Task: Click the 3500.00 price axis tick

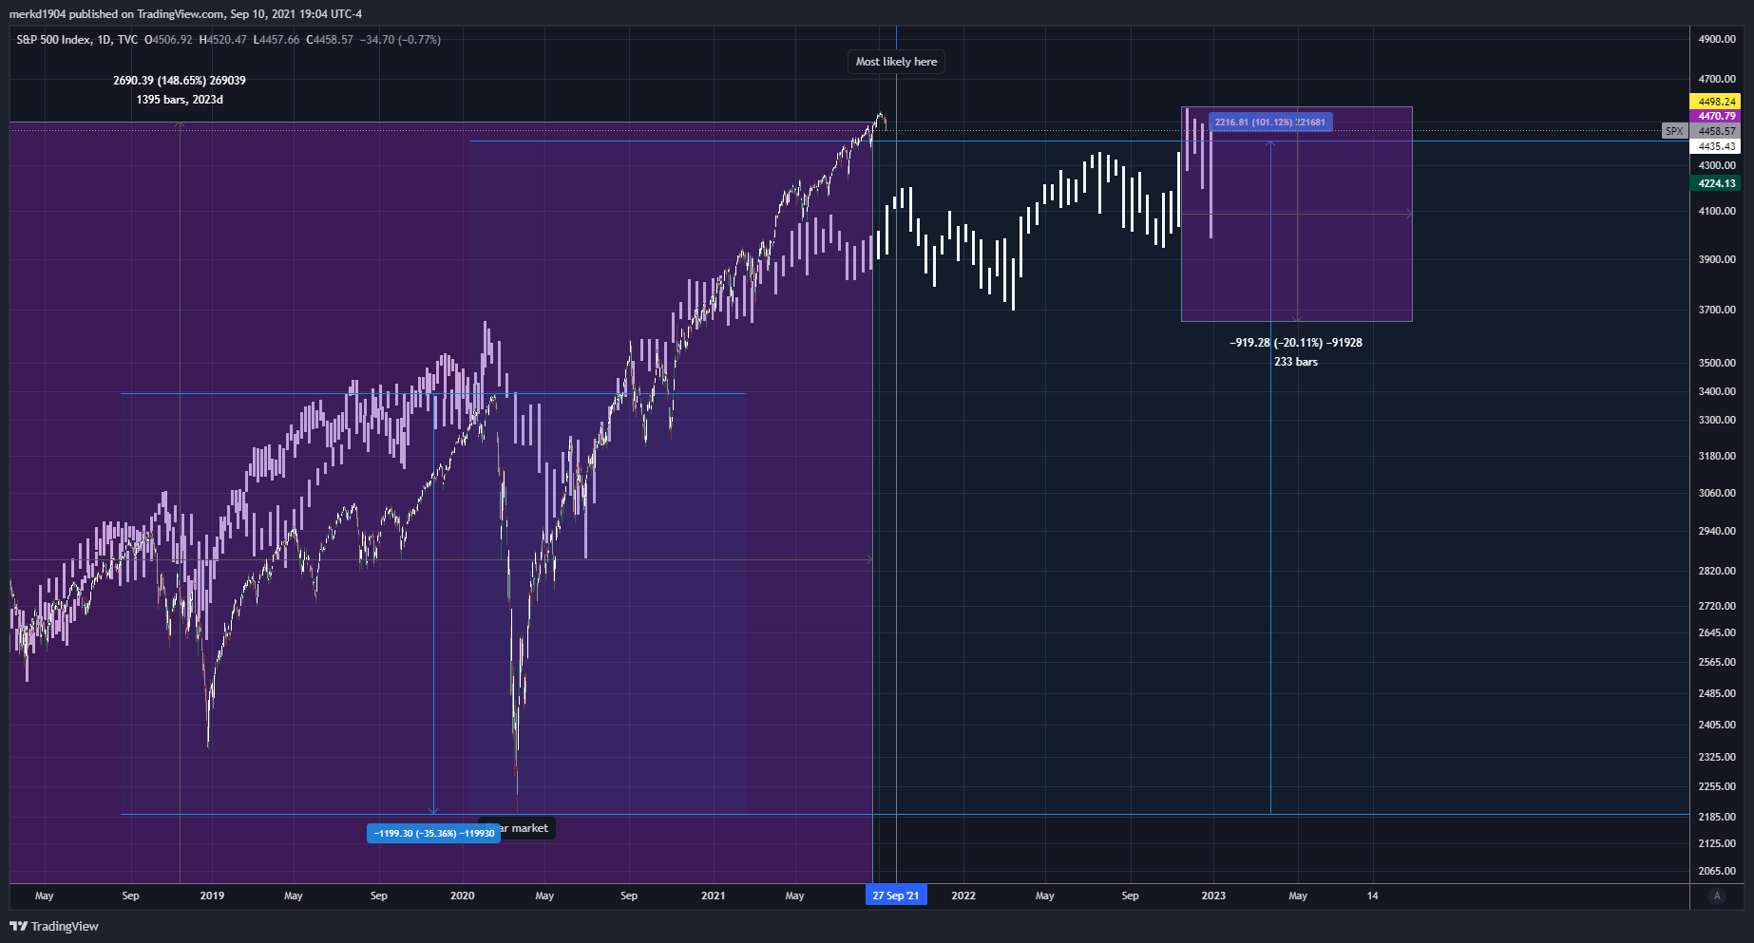Action: pyautogui.click(x=1717, y=363)
